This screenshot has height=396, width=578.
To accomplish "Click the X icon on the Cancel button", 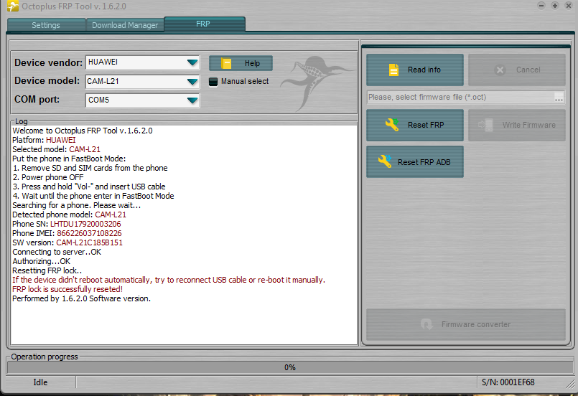I will pyautogui.click(x=500, y=70).
